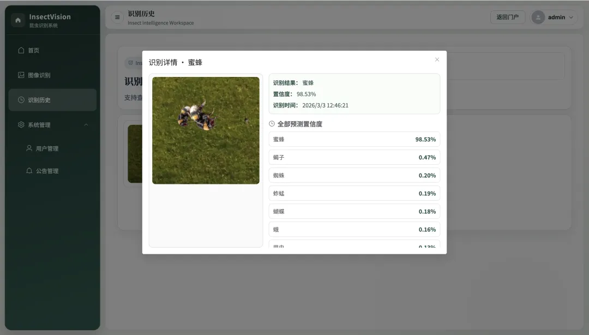Click the 蚱蜢 0.19% confidence row

coord(354,194)
